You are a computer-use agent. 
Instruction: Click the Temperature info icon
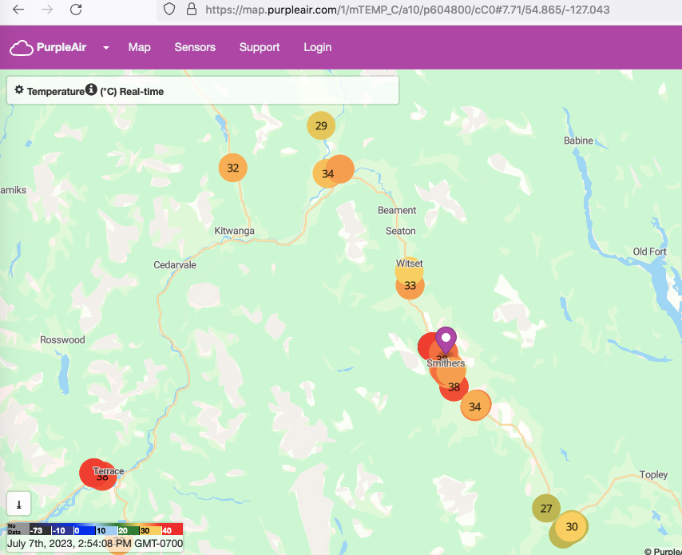[x=91, y=90]
